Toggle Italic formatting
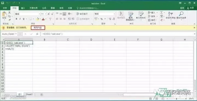 pyautogui.click(x=20, y=19)
